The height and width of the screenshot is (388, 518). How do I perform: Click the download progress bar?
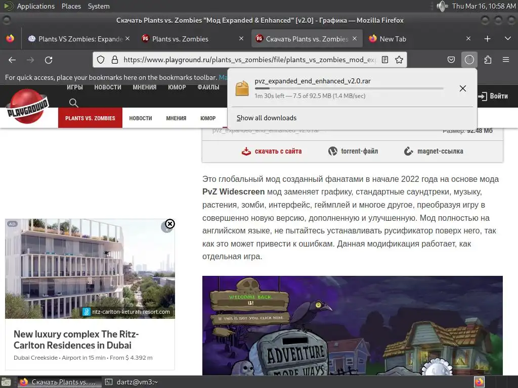pos(349,88)
